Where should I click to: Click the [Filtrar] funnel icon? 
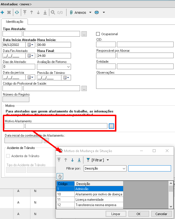tap(88, 160)
